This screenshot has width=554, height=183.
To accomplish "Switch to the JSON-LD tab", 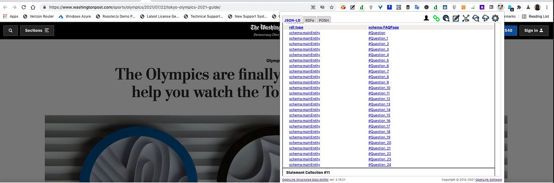I will pos(292,20).
